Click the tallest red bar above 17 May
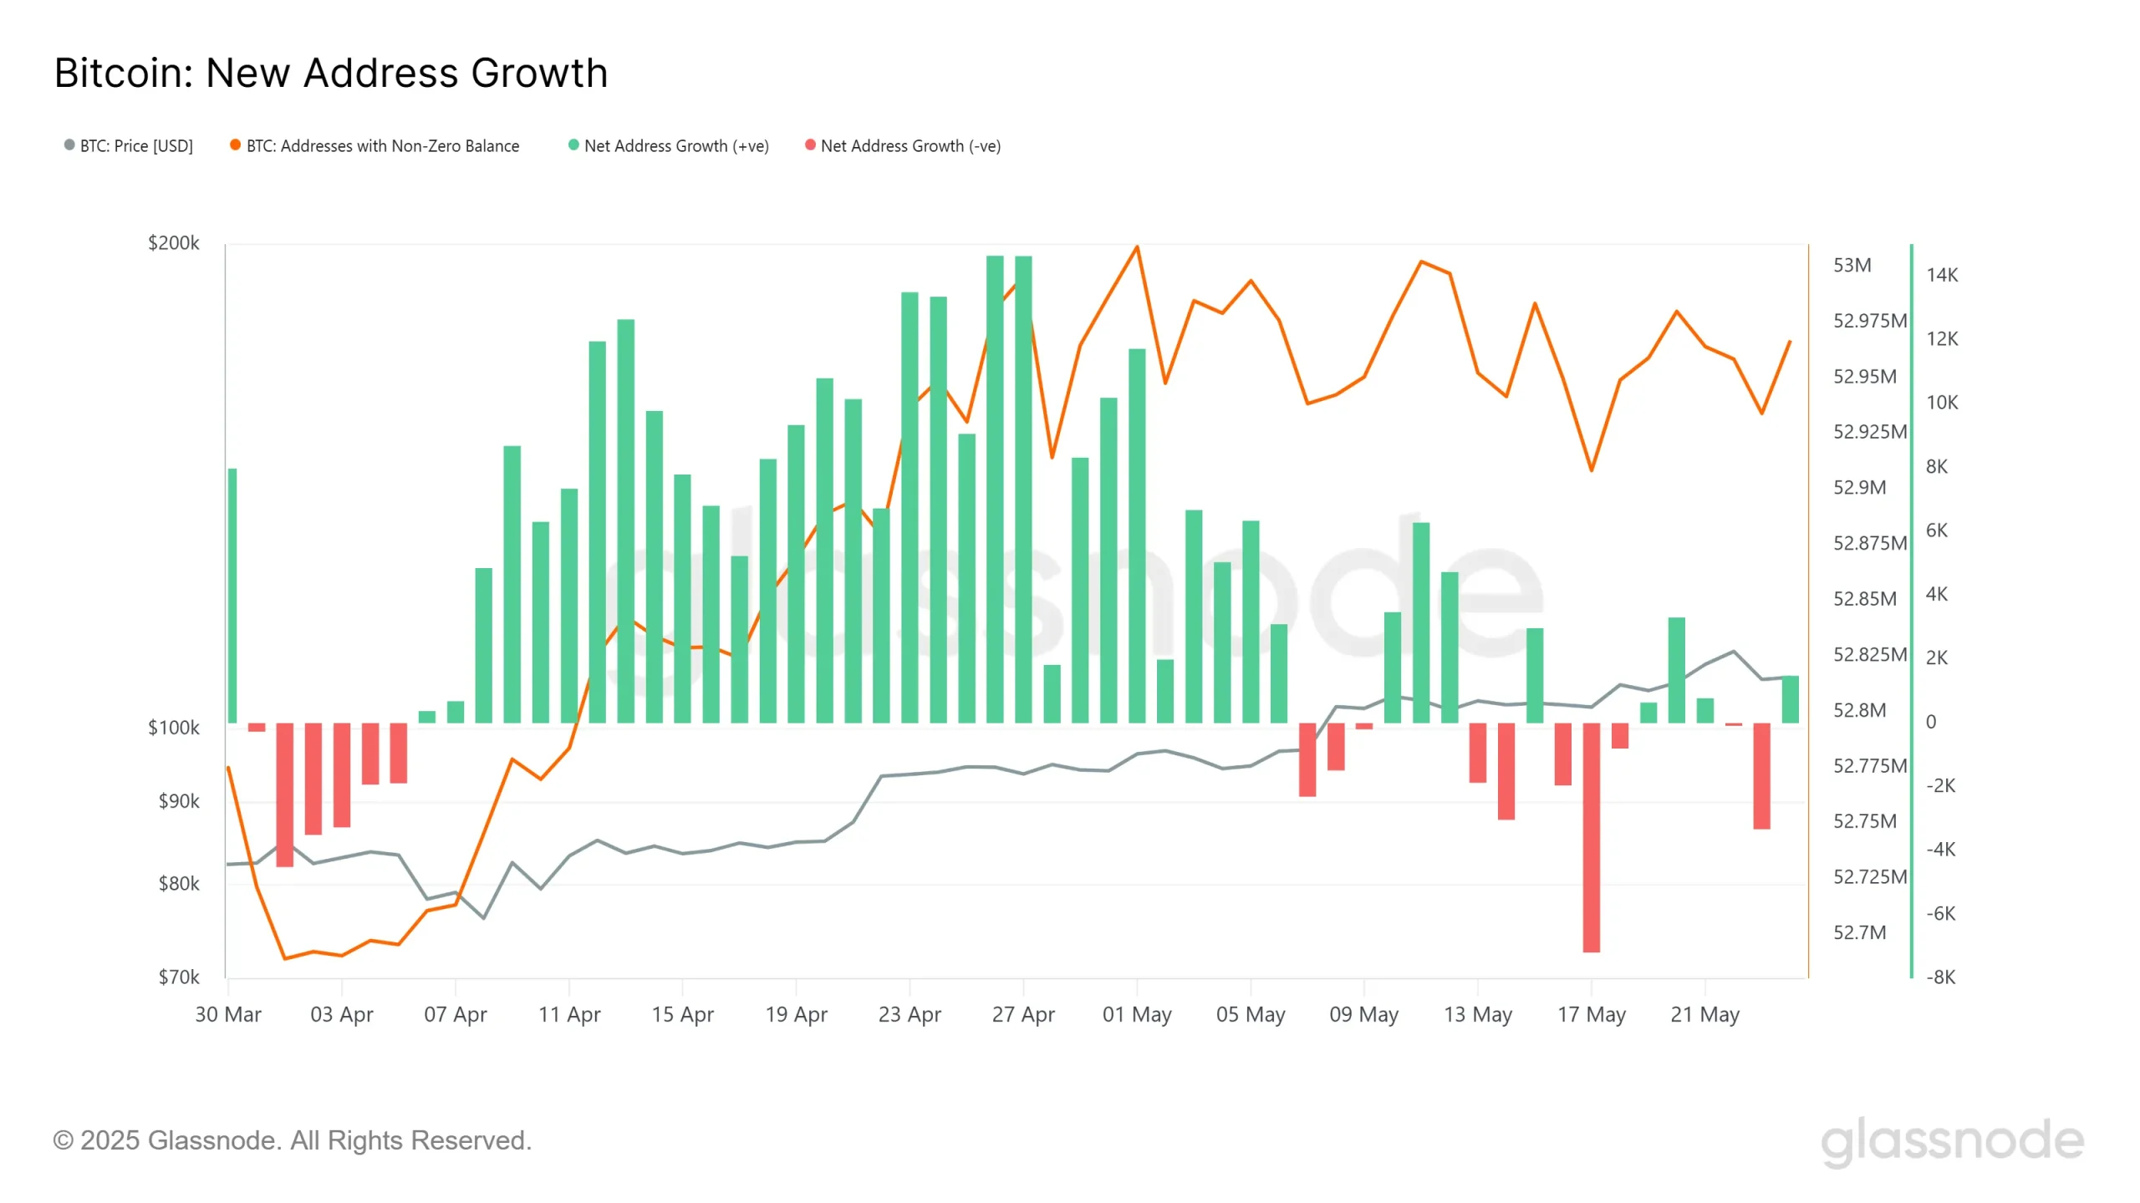Image resolution: width=2140 pixels, height=1203 pixels. coord(1591,837)
